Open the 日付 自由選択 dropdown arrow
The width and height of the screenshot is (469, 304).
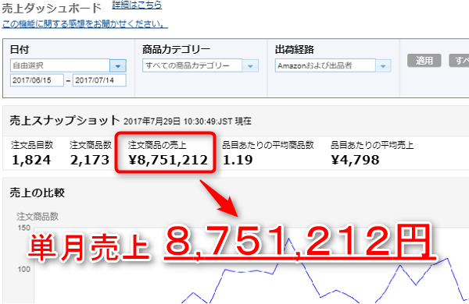118,65
